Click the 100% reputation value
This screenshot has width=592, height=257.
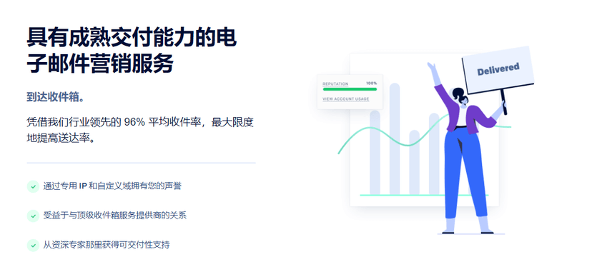click(372, 84)
